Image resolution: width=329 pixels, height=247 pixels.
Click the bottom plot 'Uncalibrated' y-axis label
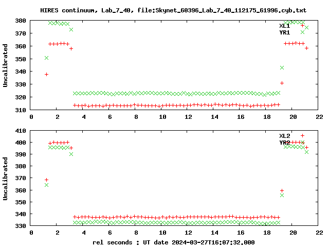5,179
